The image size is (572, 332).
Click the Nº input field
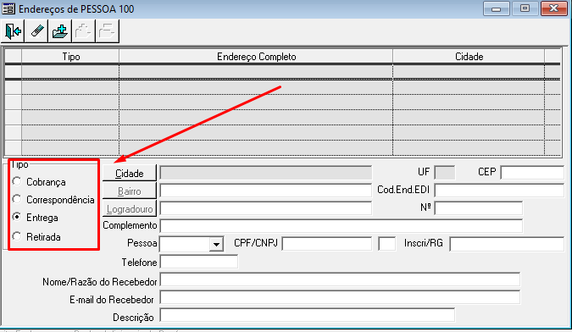point(478,208)
